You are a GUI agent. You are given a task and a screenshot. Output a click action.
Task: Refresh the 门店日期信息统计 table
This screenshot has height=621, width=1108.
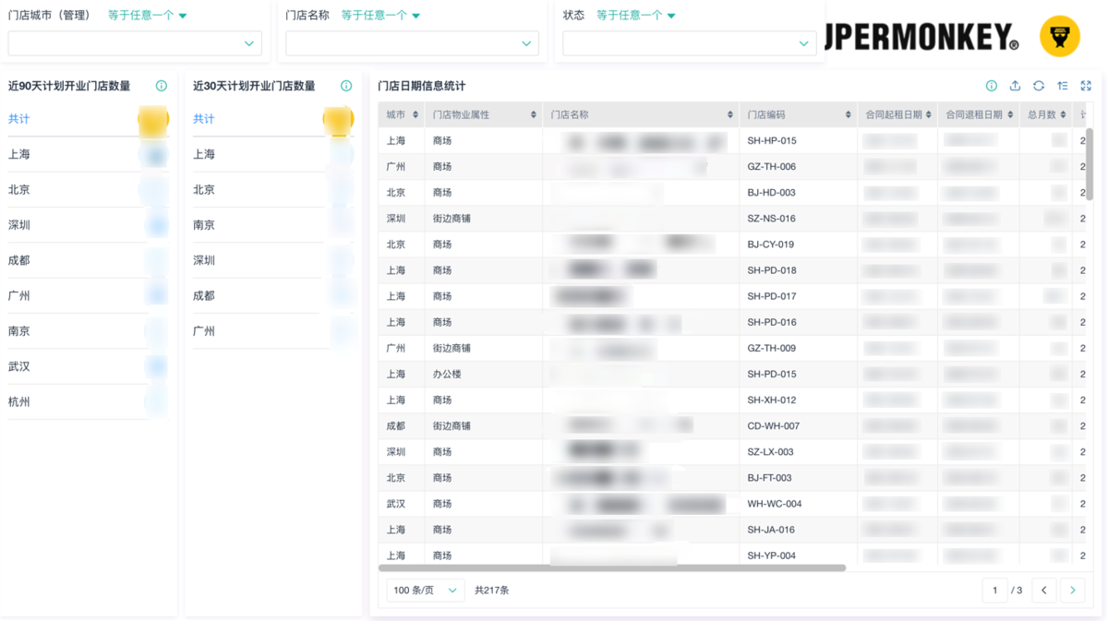click(x=1039, y=86)
